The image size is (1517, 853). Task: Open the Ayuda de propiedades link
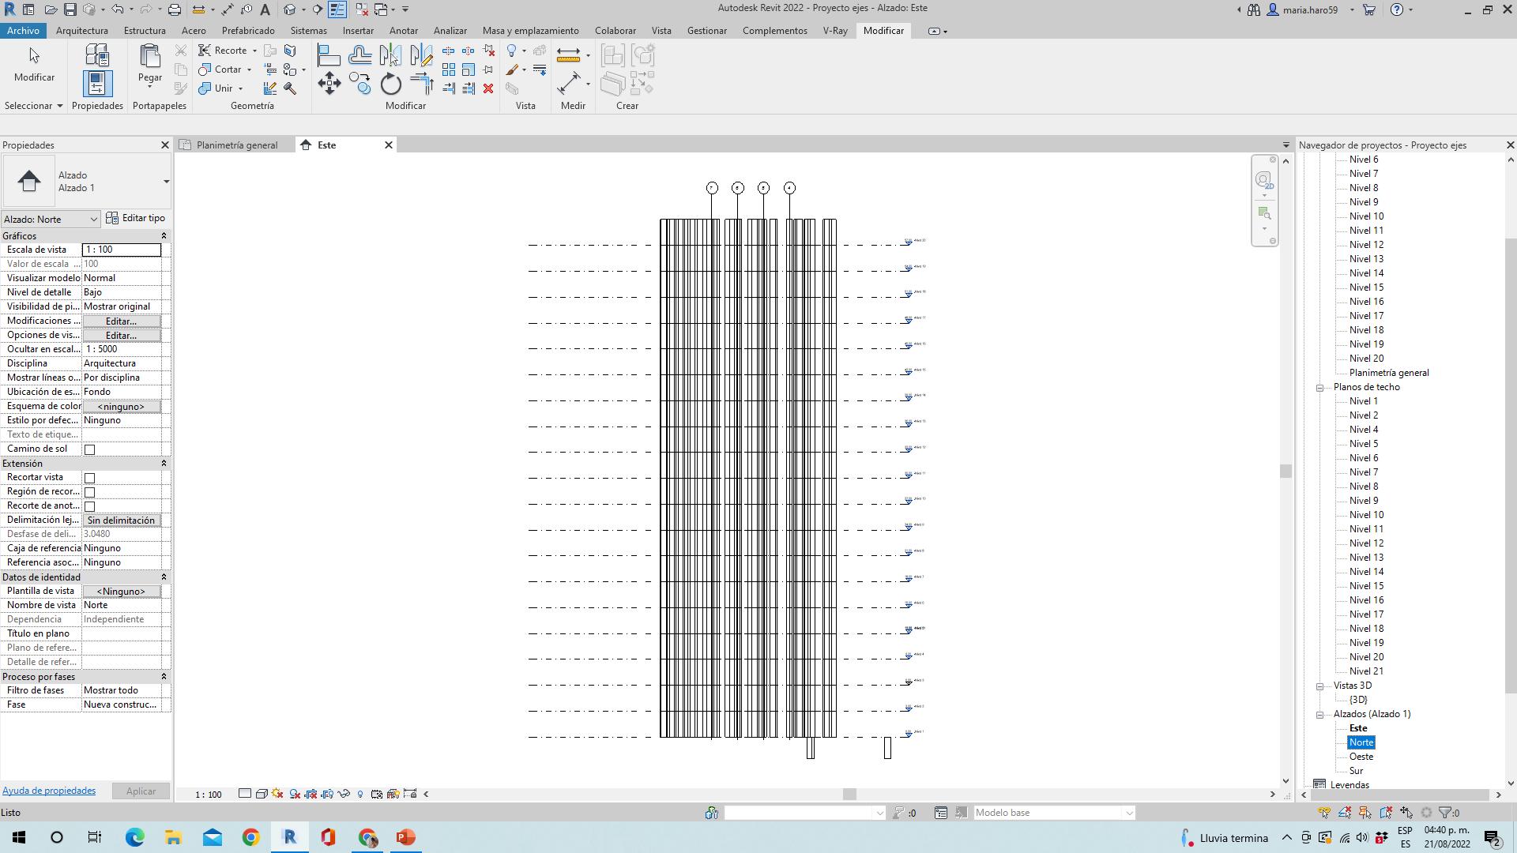coord(49,791)
